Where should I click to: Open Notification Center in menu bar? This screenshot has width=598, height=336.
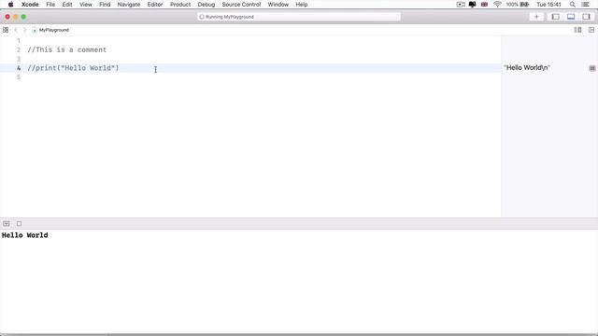586,5
